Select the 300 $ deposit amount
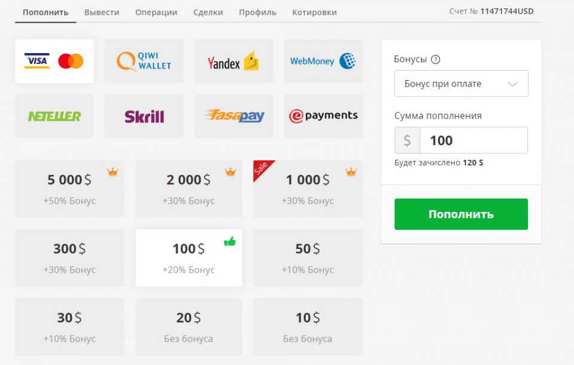The image size is (574, 365). pos(69,258)
